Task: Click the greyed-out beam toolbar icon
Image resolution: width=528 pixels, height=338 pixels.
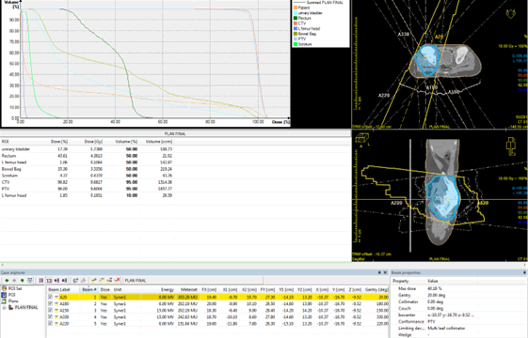Action: tap(83, 280)
